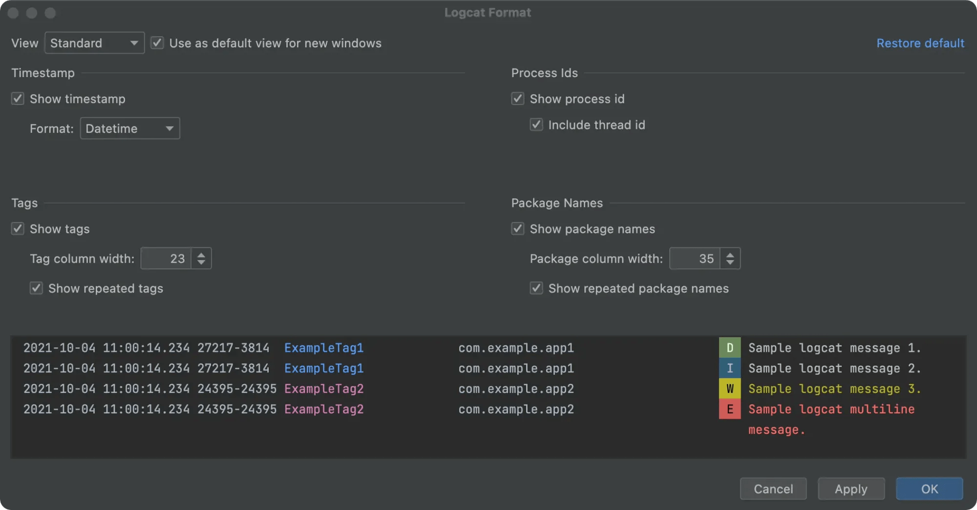Toggle 'Show repeated package names'
Screen dimensions: 977x510
(536, 288)
